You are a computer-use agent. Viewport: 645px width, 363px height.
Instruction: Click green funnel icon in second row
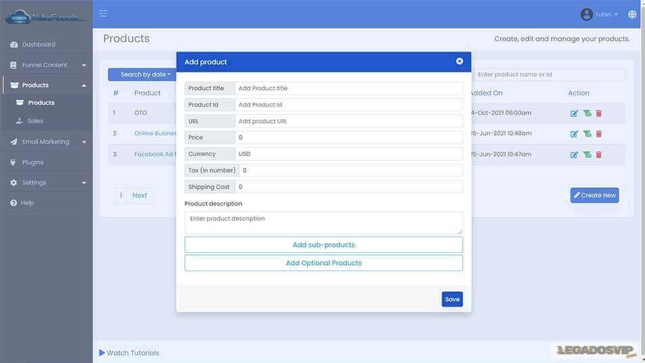pos(587,134)
